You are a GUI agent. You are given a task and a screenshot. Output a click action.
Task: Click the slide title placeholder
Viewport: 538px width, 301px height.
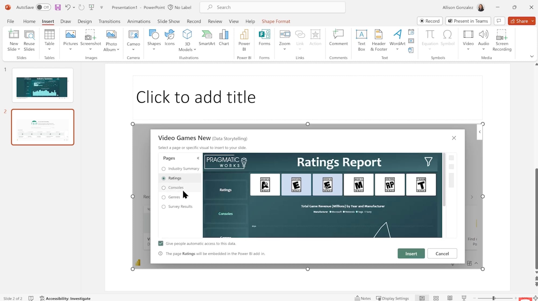point(307,97)
